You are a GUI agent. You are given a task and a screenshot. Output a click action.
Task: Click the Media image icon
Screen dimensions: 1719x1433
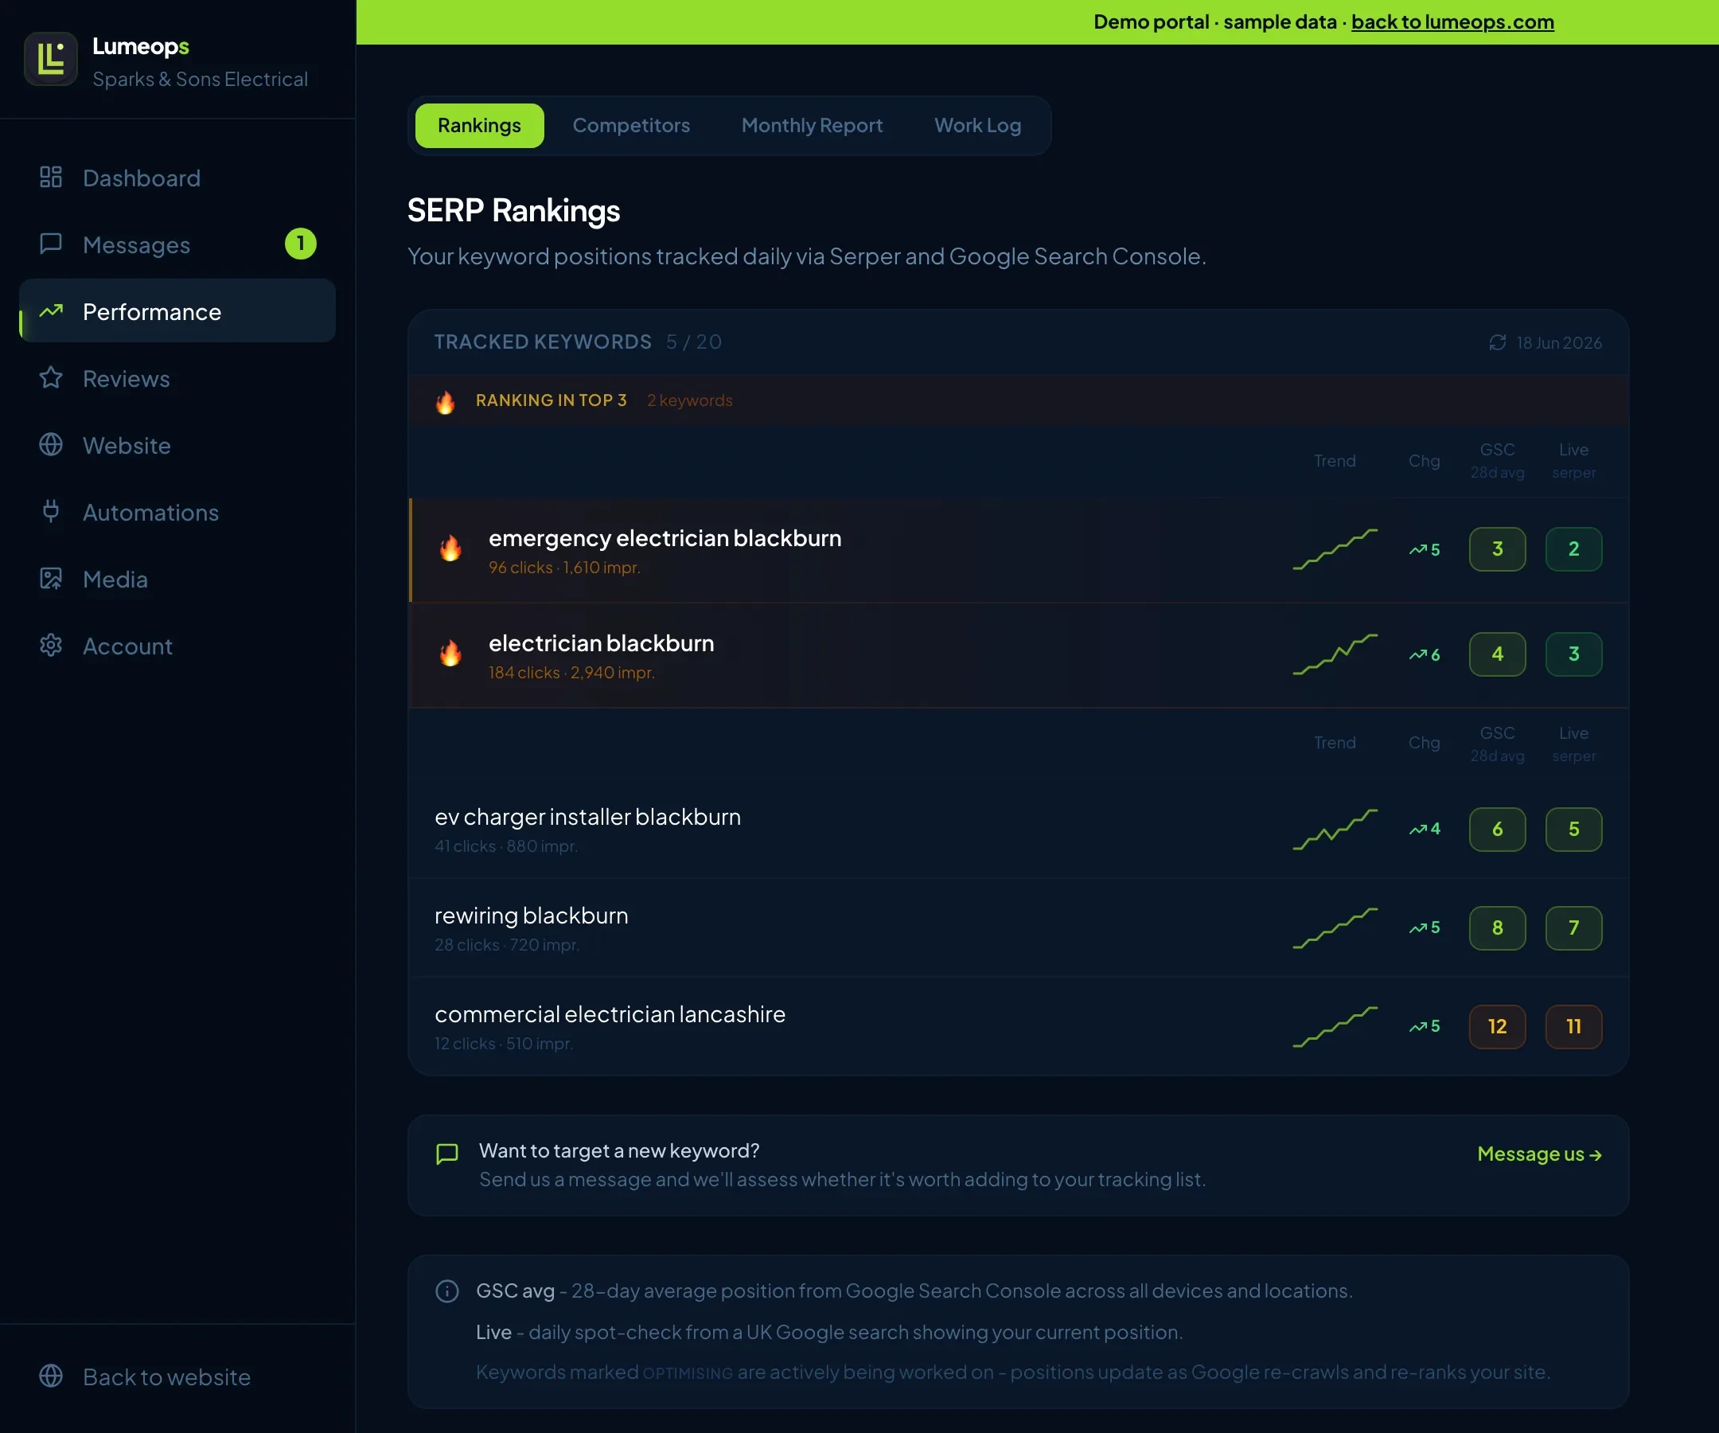pos(51,579)
